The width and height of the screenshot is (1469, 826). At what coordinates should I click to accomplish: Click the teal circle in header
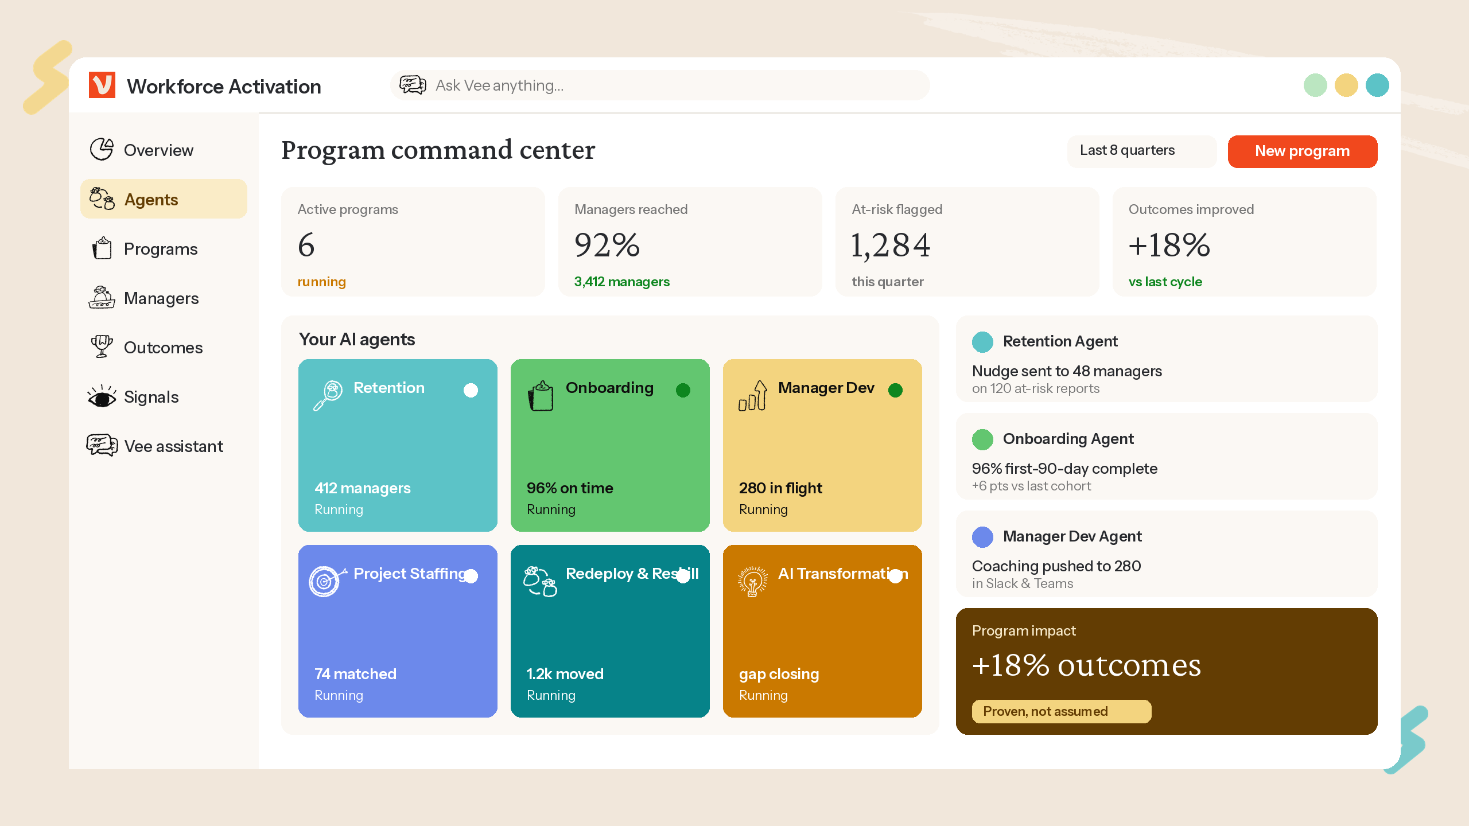tap(1377, 85)
